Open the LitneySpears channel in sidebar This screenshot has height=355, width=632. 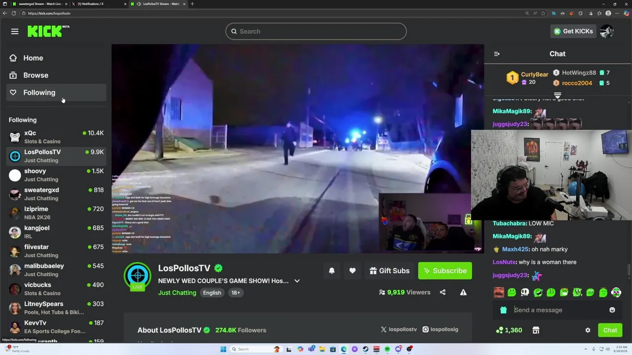[56, 308]
